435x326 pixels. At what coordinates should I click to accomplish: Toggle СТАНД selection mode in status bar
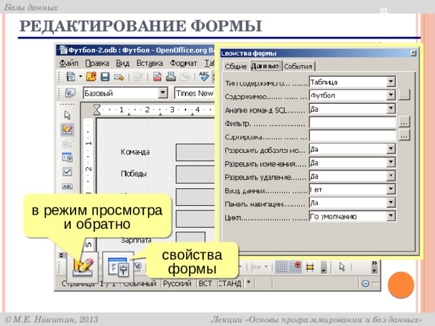pyautogui.click(x=230, y=284)
